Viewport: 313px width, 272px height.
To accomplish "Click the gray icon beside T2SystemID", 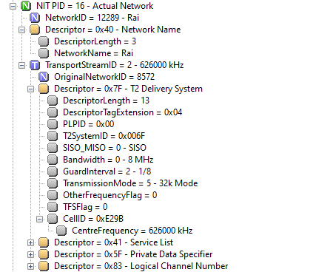I will (53, 136).
